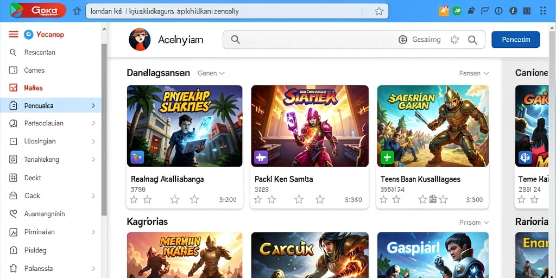
Task: Click the Caok sidebar icon
Action: pos(13,195)
